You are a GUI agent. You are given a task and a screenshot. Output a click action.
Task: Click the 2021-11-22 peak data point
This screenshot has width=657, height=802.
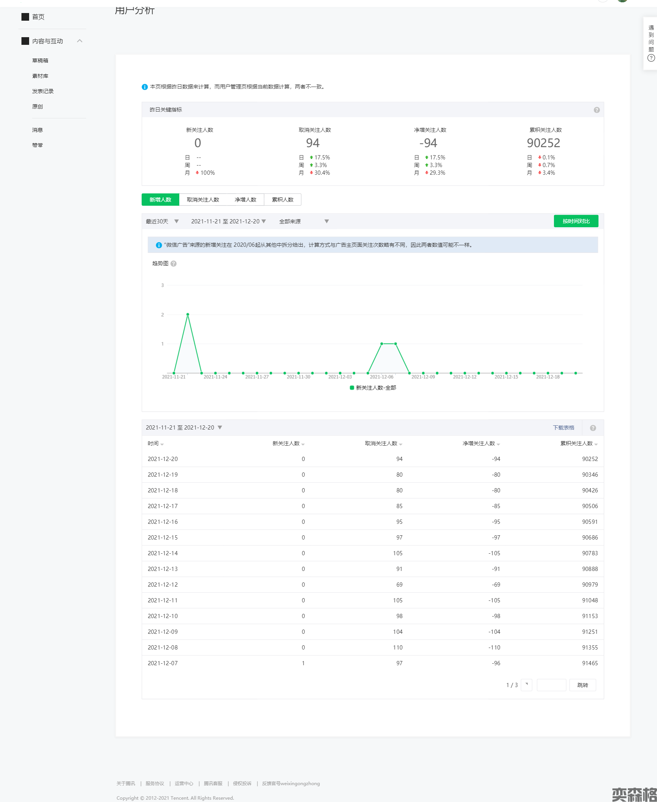(x=188, y=315)
